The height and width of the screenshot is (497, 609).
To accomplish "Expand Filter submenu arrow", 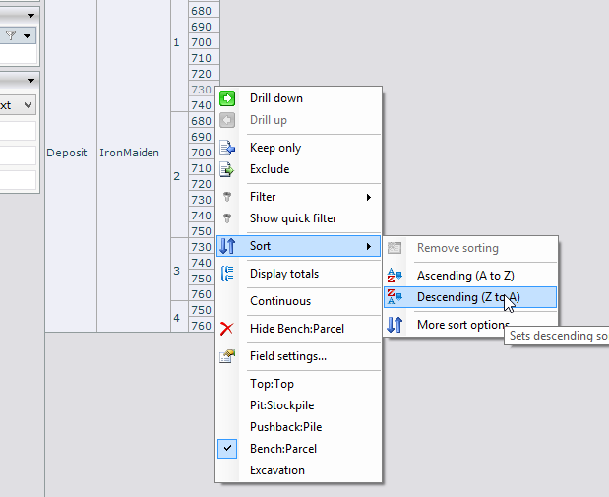I will coord(369,198).
